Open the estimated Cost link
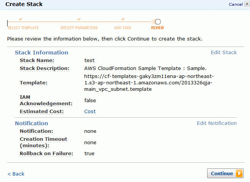 pyautogui.click(x=90, y=111)
